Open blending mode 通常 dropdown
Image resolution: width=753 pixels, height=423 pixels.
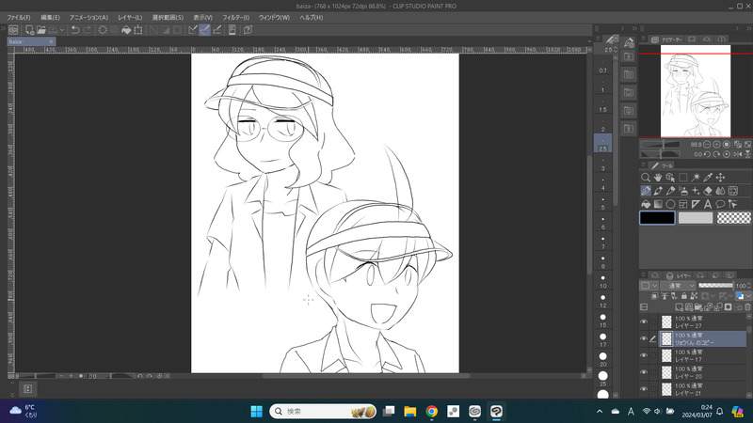click(678, 286)
